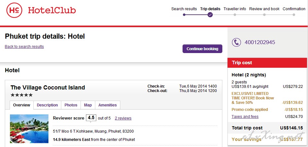Click the Trip details checkmark step icon

(x=210, y=15)
